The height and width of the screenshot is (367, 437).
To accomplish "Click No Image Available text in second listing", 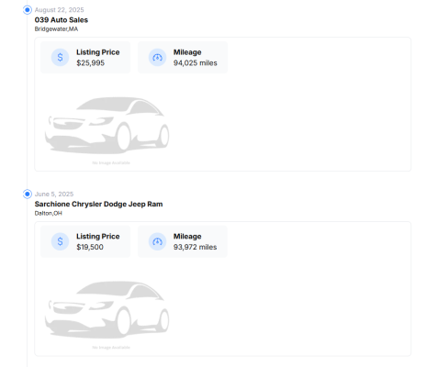I will (111, 348).
